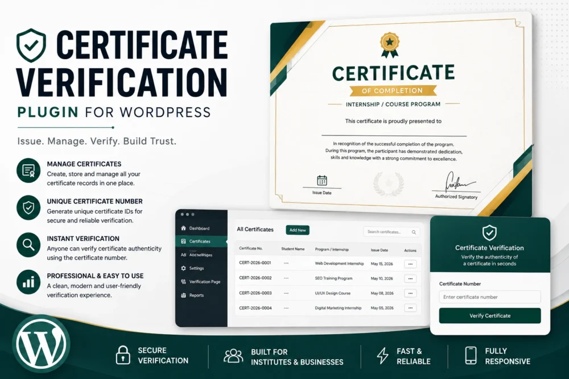569x379 pixels.
Task: Click the Instant Verification magnifier icon
Action: point(28,245)
